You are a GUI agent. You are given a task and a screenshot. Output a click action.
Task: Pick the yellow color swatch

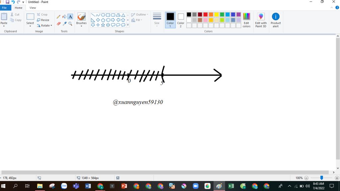point(216,15)
